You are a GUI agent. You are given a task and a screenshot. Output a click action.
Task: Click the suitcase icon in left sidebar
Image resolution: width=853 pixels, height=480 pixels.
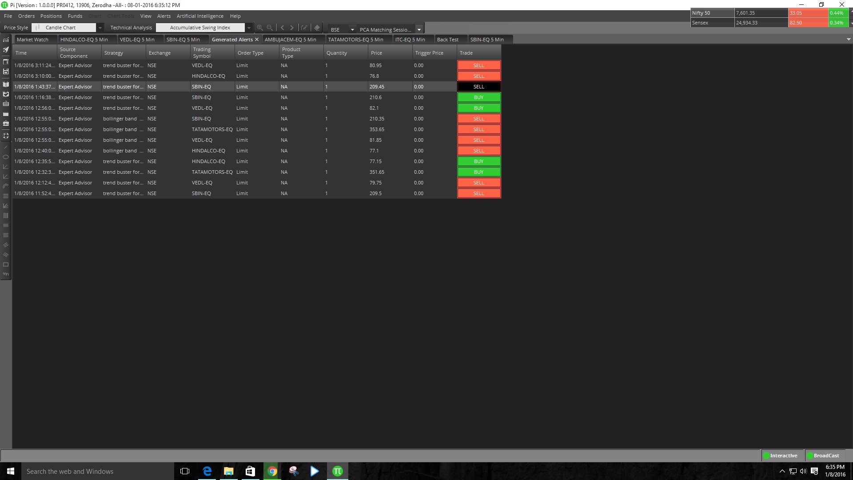6,123
